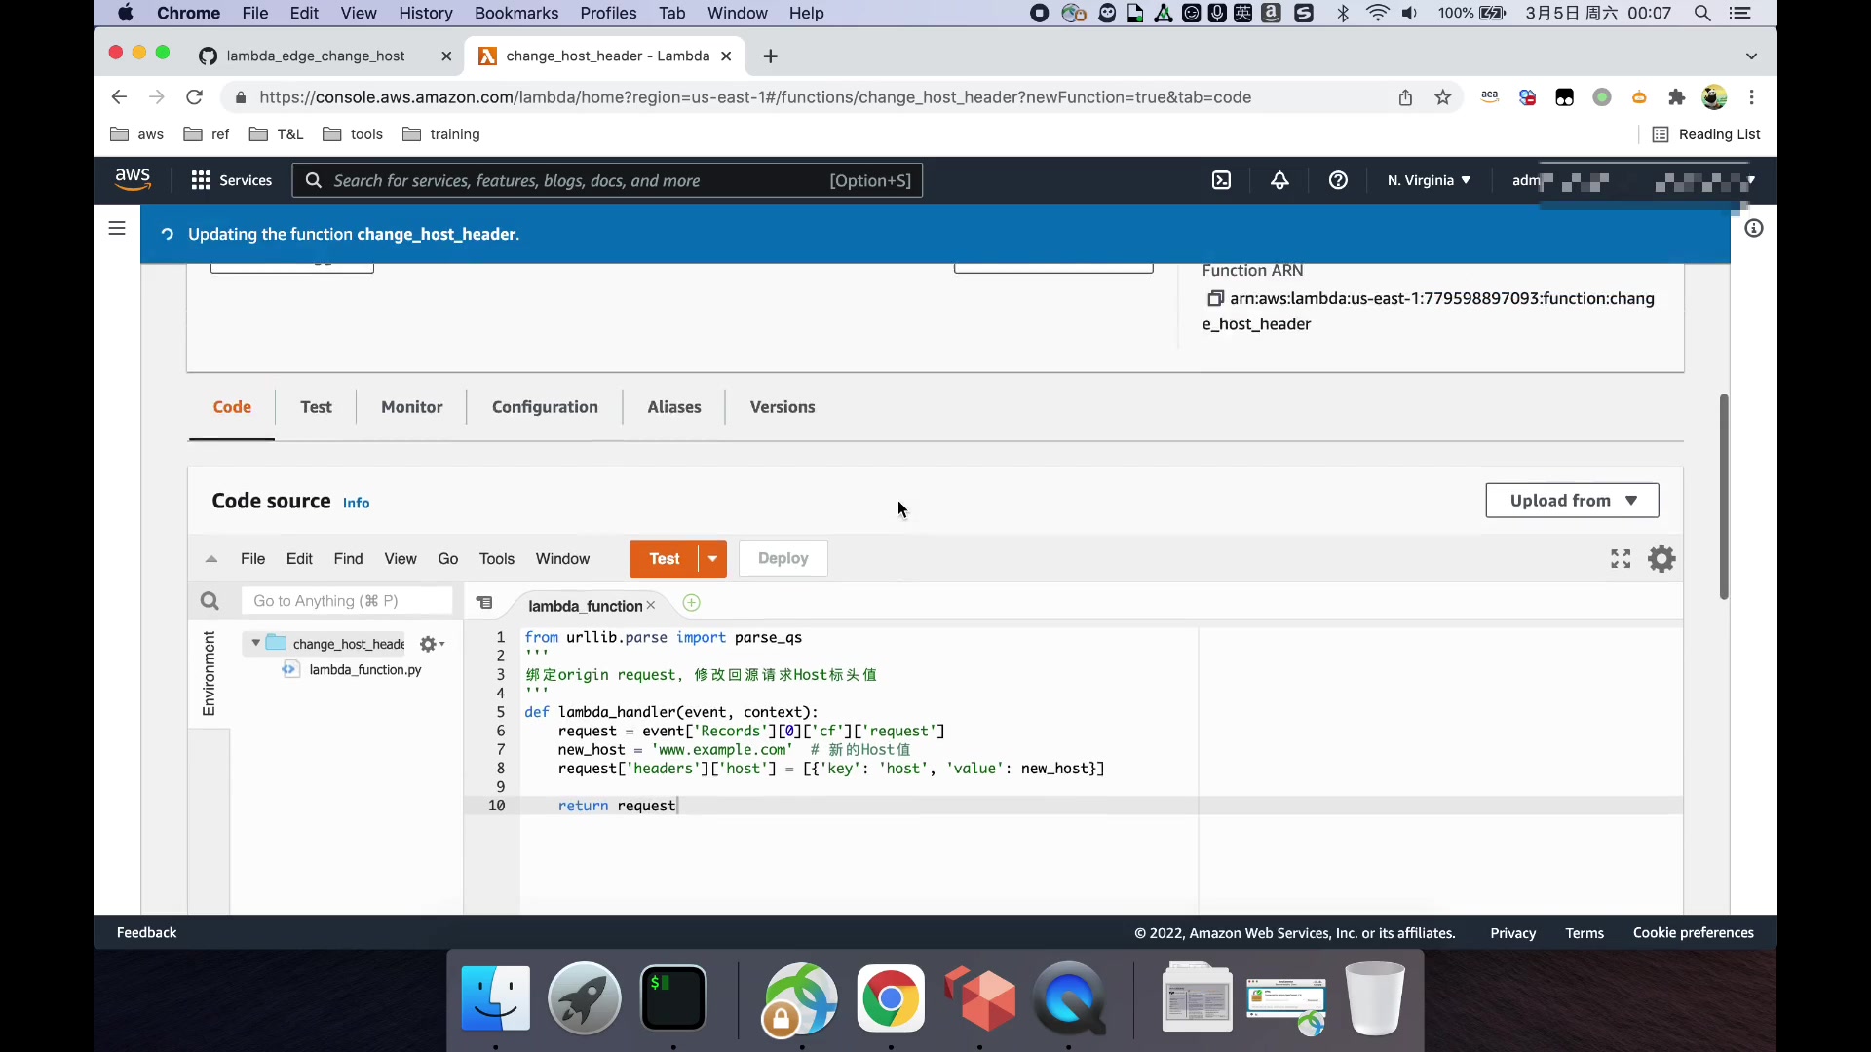This screenshot has width=1871, height=1052.
Task: Copy Function ARN icon
Action: click(x=1214, y=298)
